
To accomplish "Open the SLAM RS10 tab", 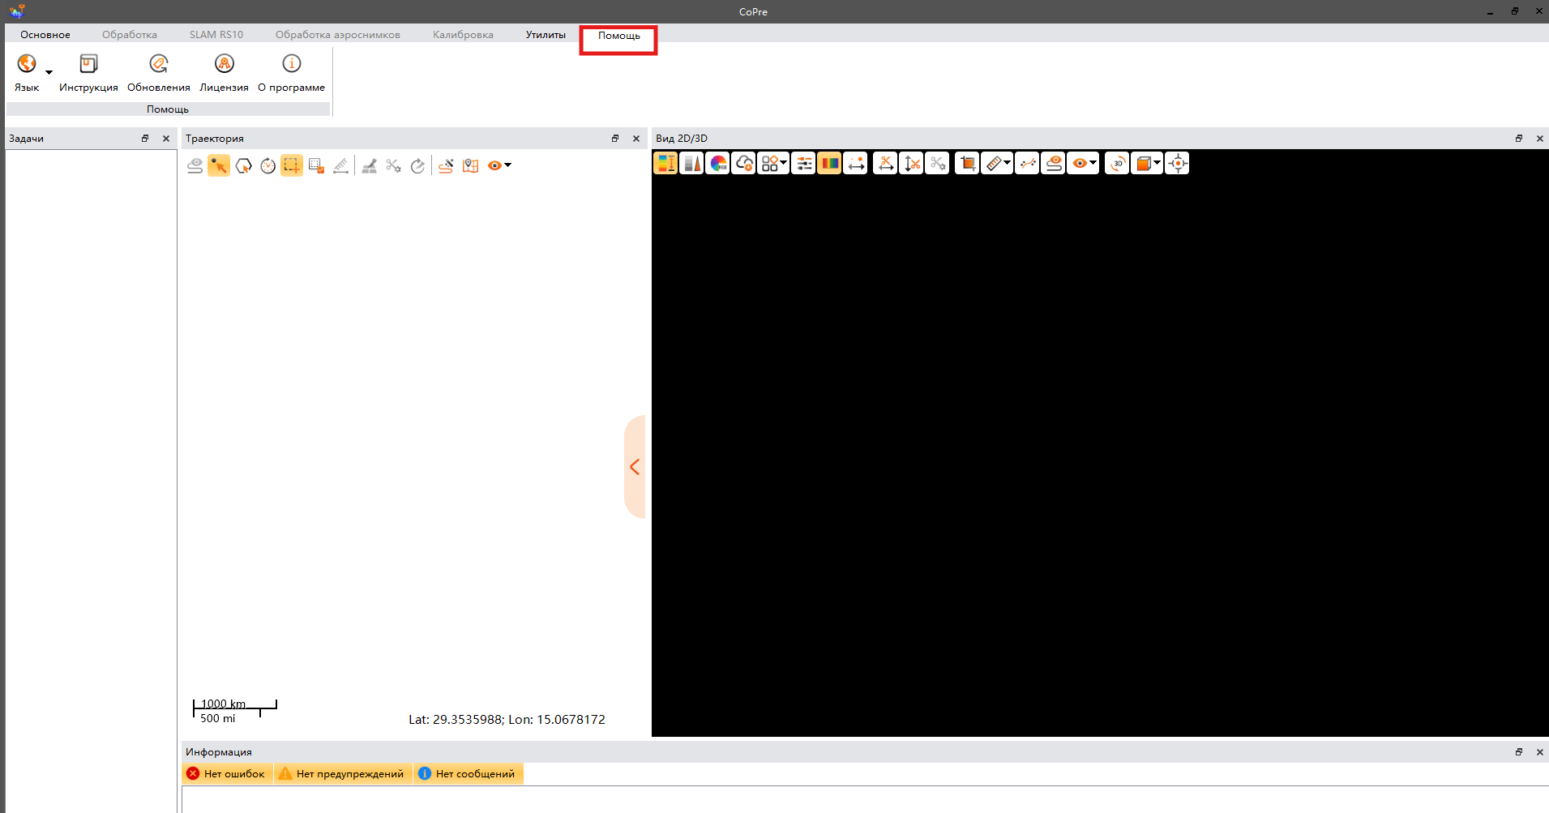I will [x=216, y=35].
